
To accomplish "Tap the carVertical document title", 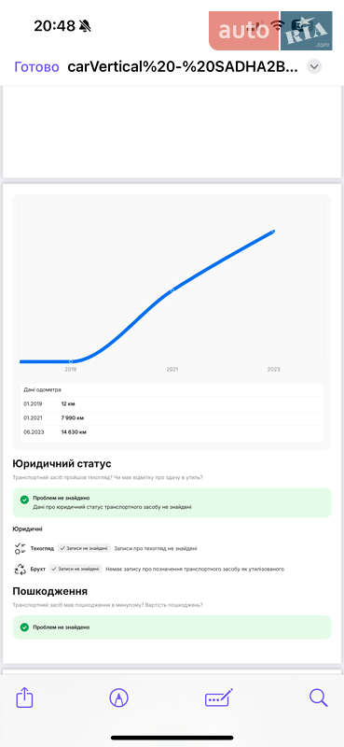I will click(x=183, y=66).
